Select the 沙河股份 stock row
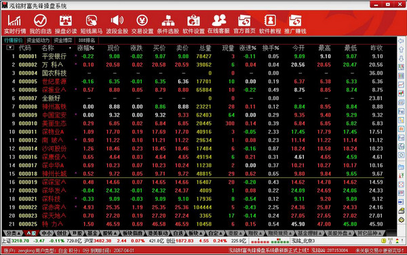This screenshot has width=407, height=255. click(x=196, y=149)
